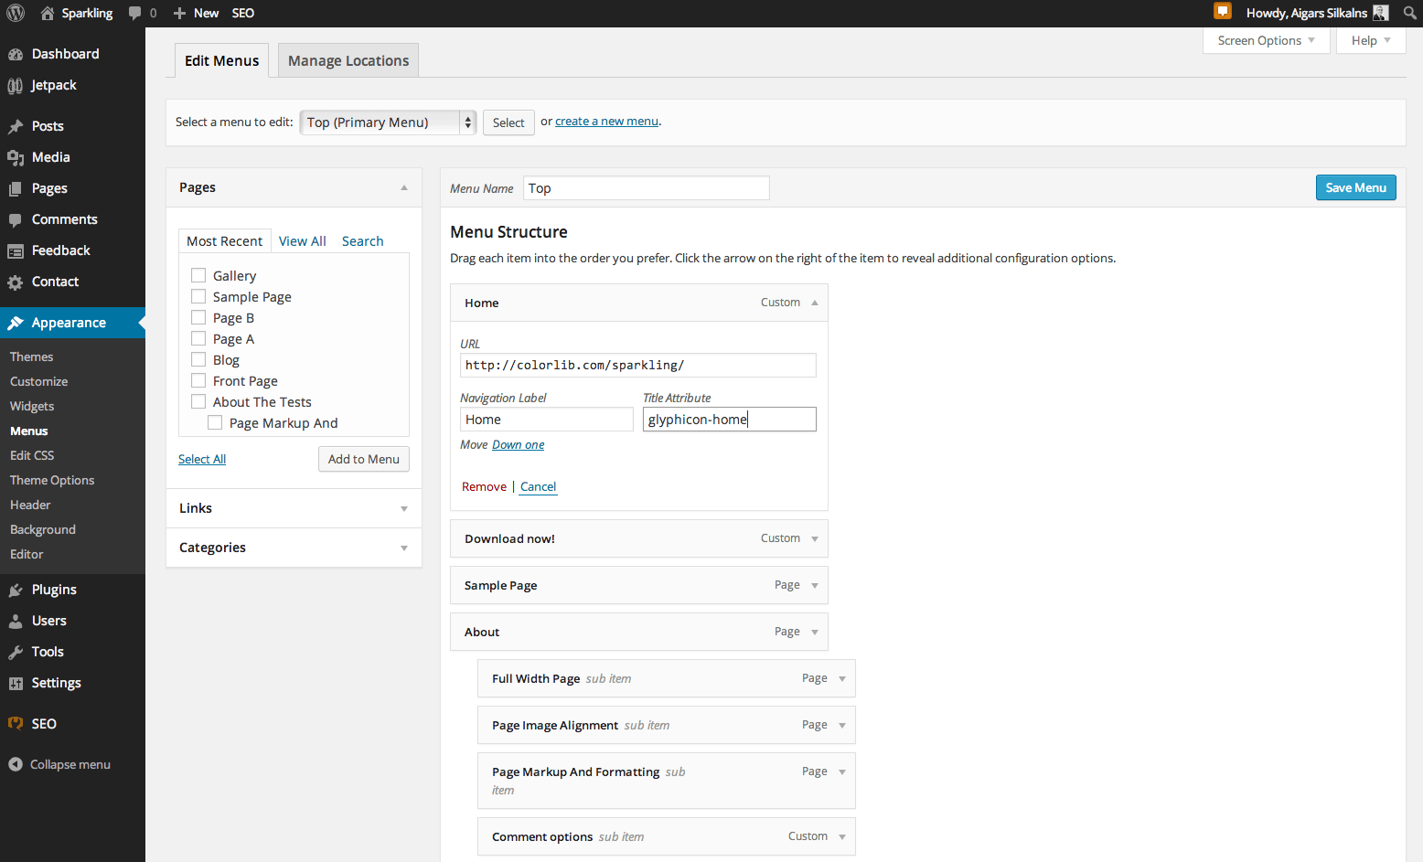The height and width of the screenshot is (862, 1423).
Task: Open Theme Options submenu item
Action: [52, 480]
